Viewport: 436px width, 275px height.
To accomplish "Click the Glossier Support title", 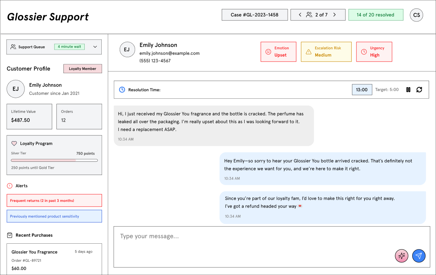I will [48, 17].
